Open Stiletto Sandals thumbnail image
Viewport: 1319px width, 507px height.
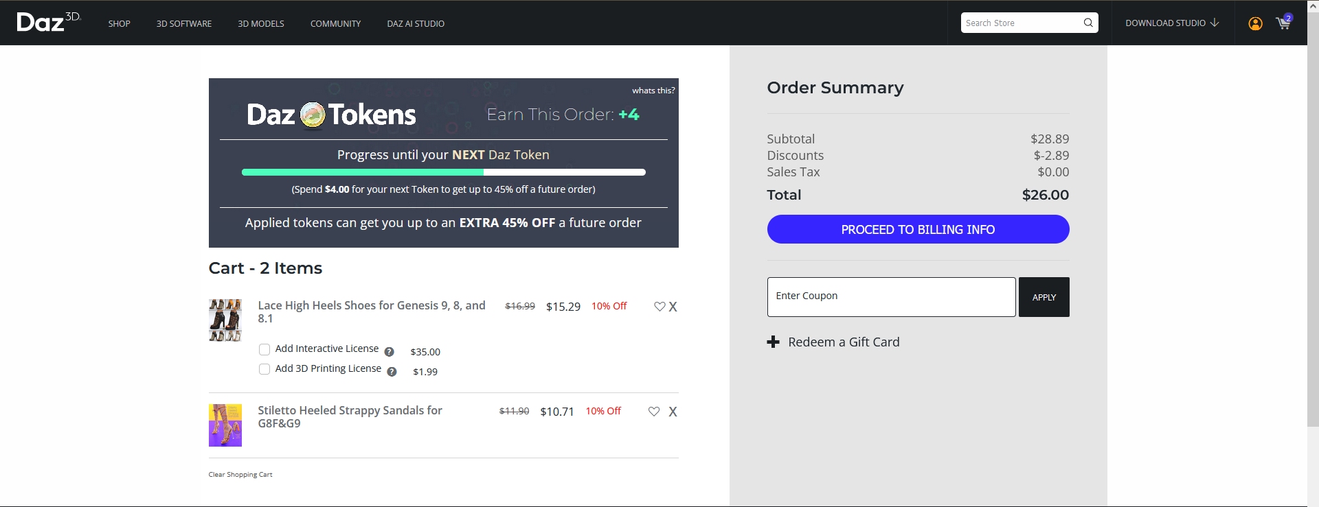(225, 425)
